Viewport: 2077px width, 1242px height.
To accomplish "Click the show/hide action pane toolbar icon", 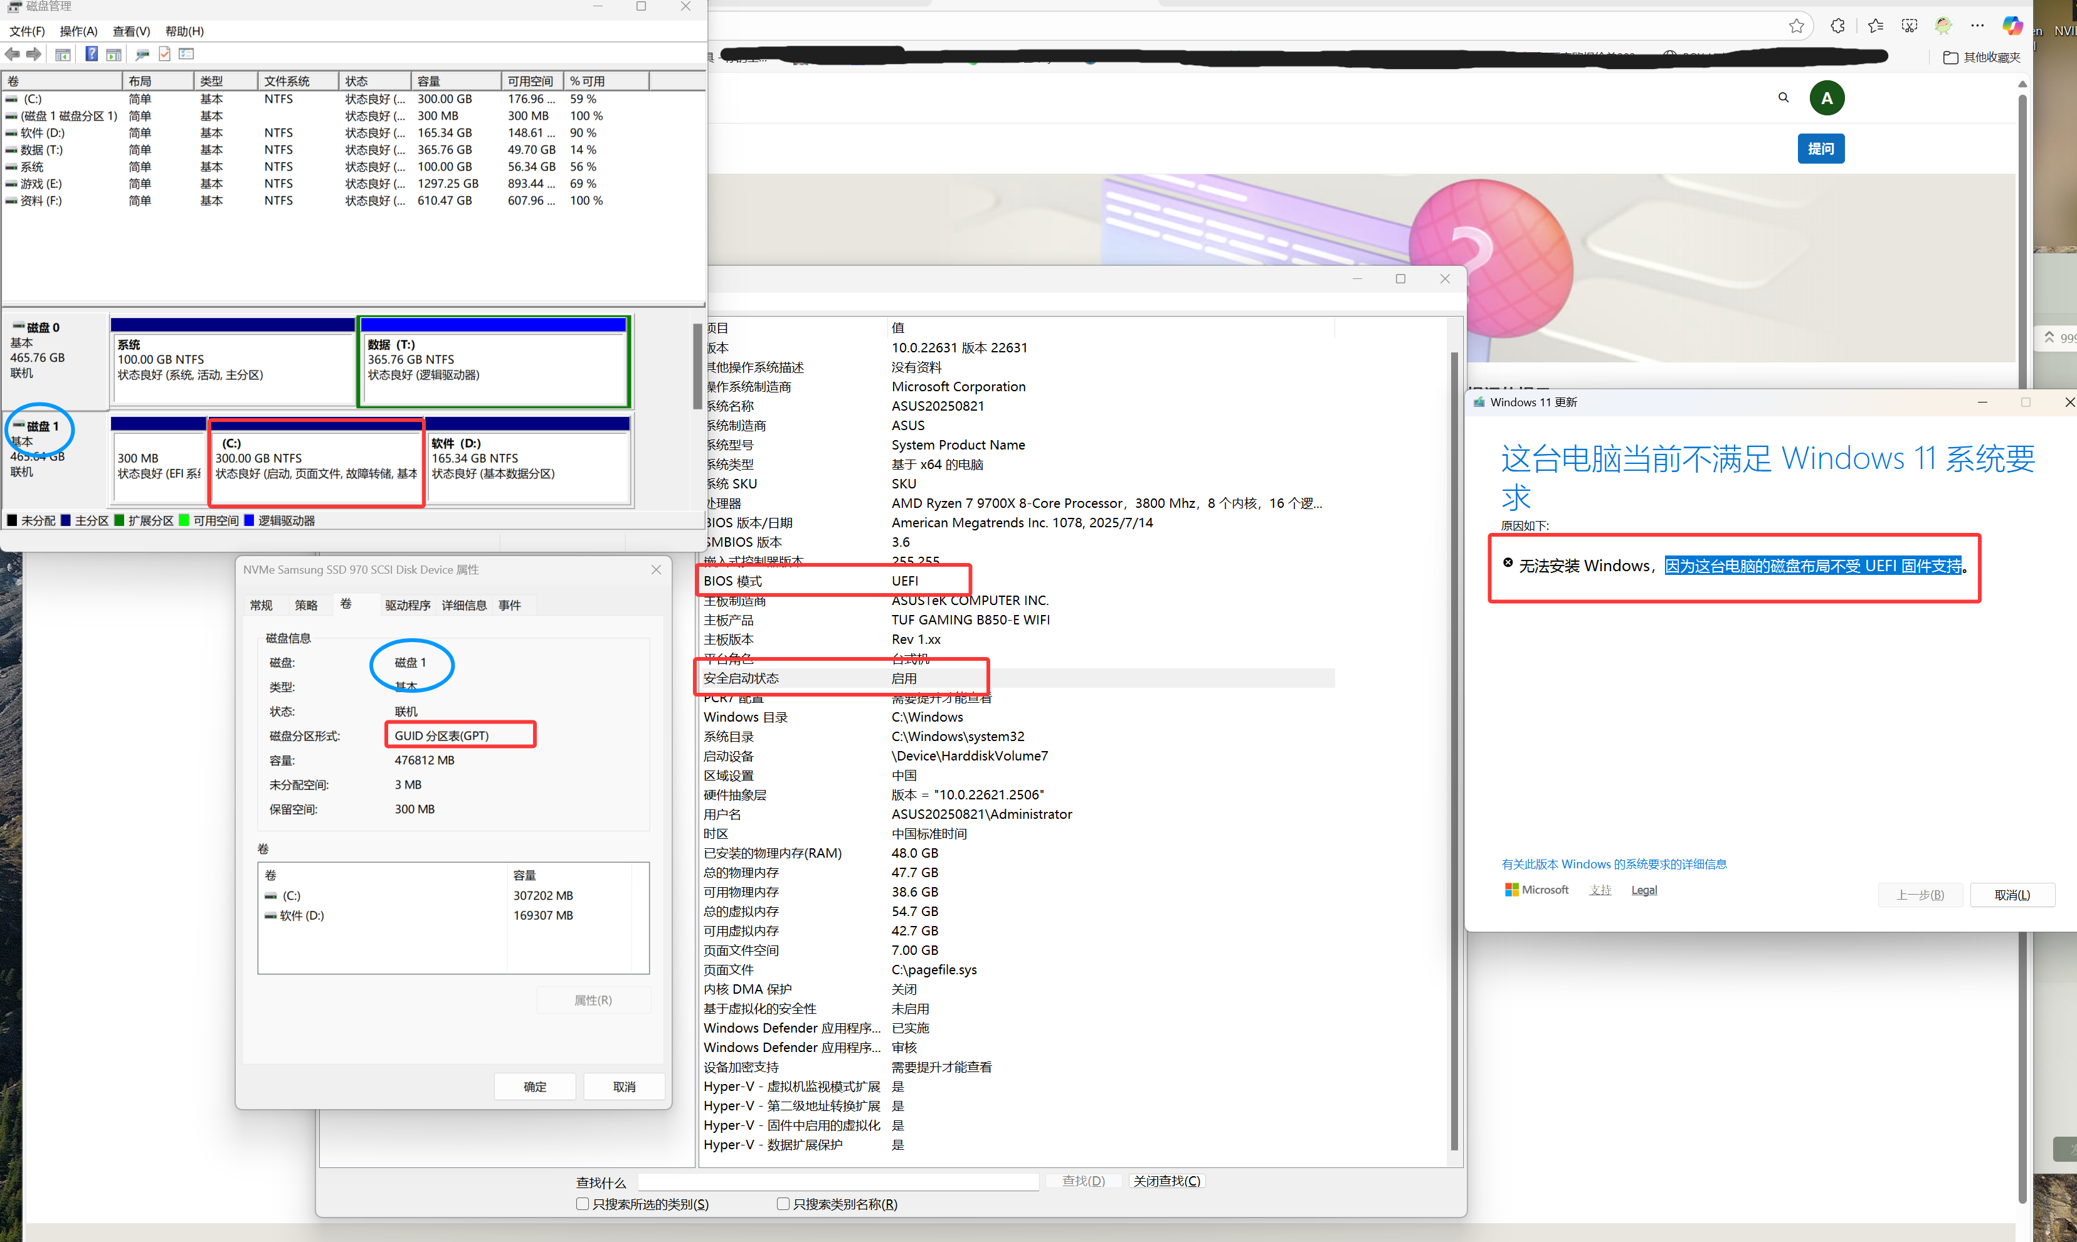I will [114, 55].
